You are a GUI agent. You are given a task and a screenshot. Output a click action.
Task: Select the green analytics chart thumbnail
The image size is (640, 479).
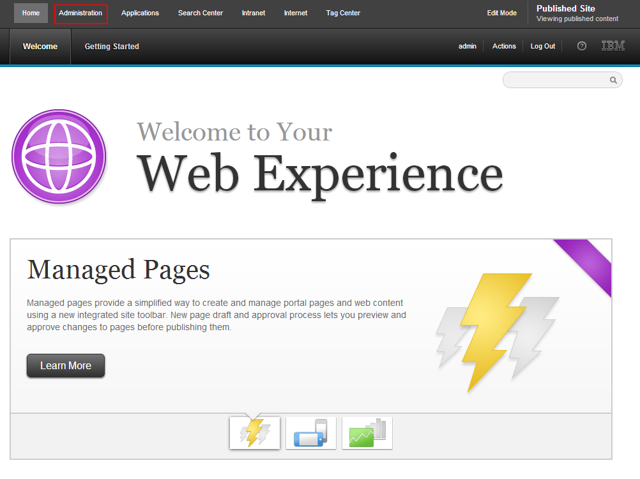[x=367, y=433]
